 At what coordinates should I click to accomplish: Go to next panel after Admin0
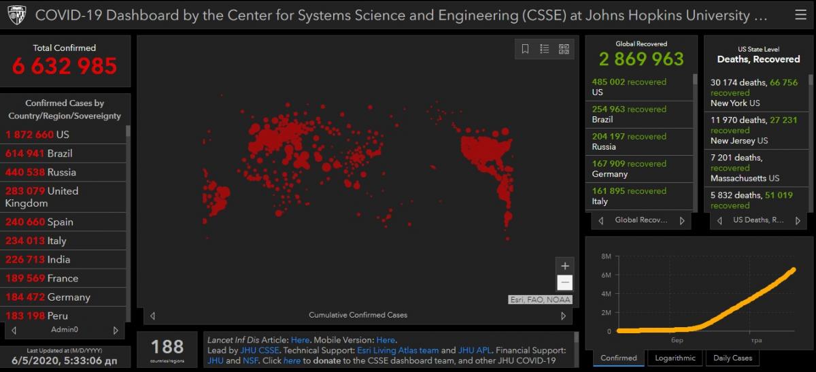click(x=116, y=331)
